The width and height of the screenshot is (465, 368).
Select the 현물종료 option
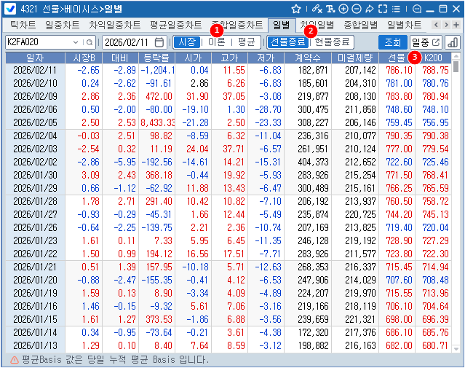[x=333, y=42]
